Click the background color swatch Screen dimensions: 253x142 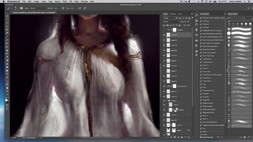pyautogui.click(x=8, y=102)
